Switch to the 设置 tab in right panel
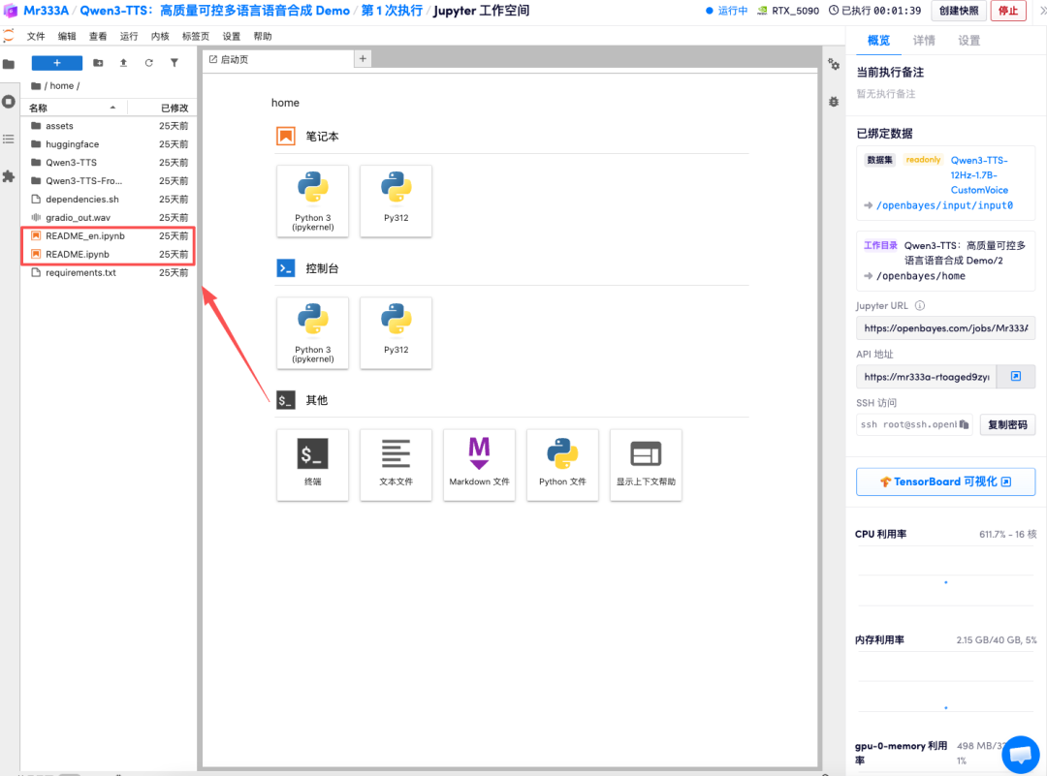The image size is (1047, 776). click(x=968, y=41)
